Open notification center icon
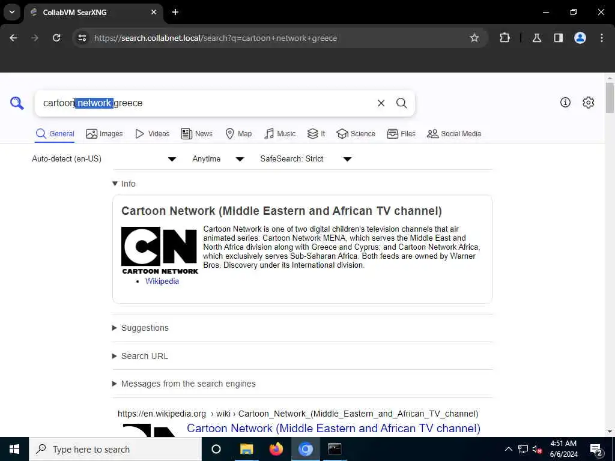Image resolution: width=615 pixels, height=461 pixels. 596,449
